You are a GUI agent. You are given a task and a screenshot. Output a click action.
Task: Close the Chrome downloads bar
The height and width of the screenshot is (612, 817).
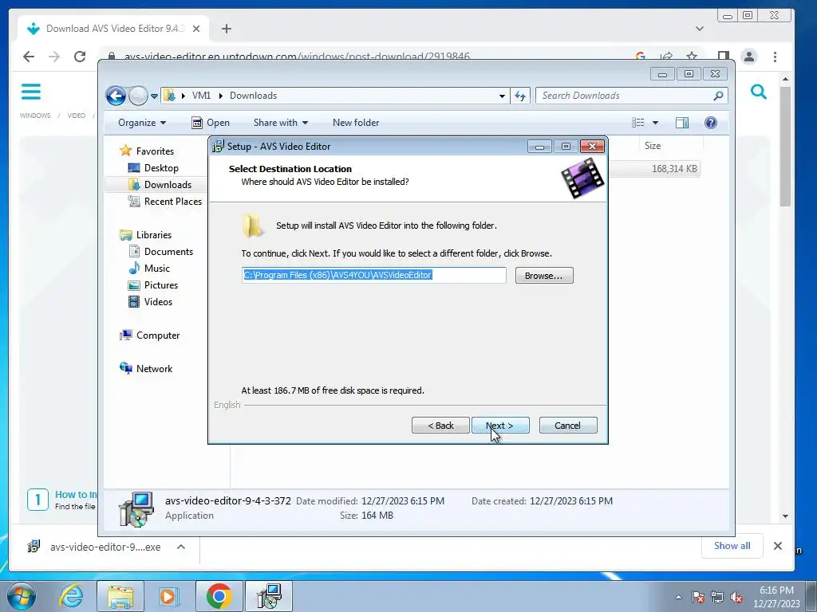[x=778, y=546]
